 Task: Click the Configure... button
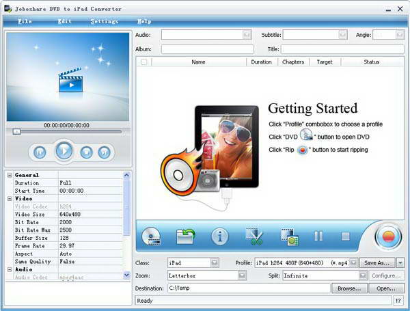click(386, 275)
